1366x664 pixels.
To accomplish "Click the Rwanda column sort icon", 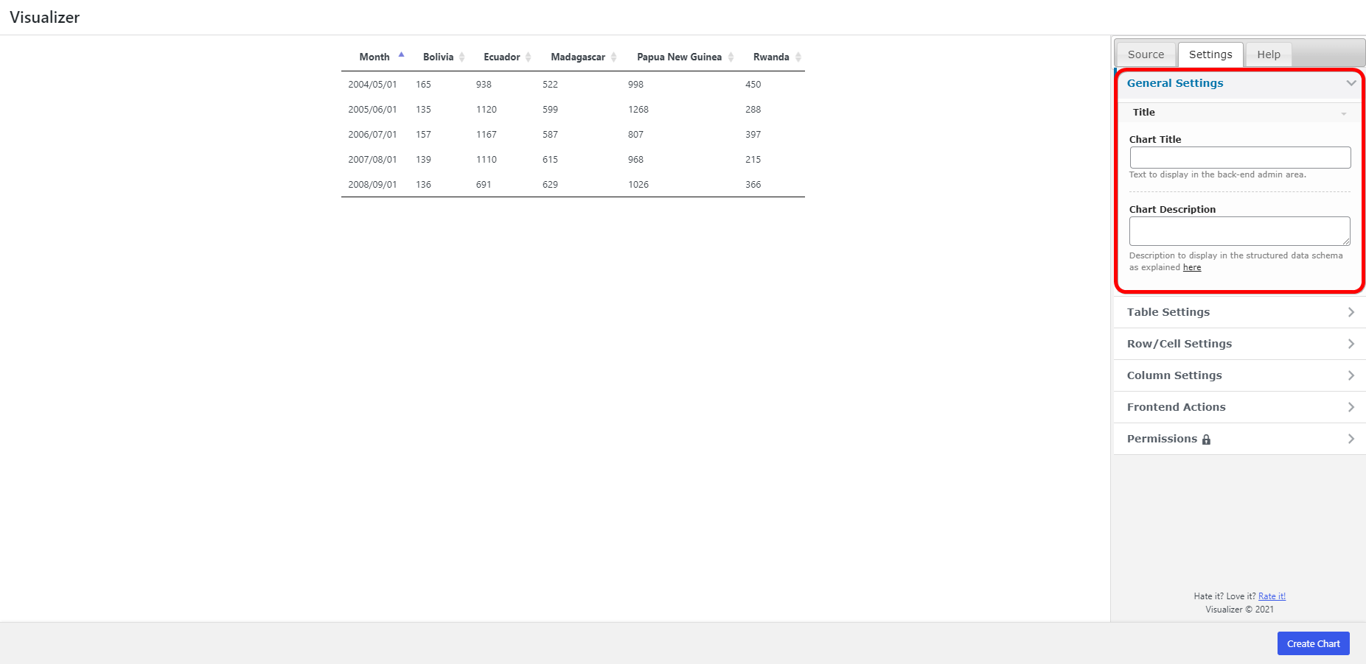I will [798, 57].
